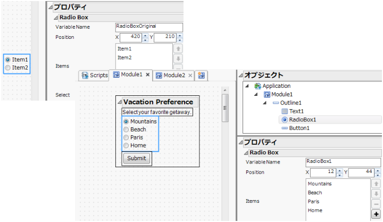Open the Scripts tab
Image resolution: width=383 pixels, height=222 pixels.
click(94, 75)
